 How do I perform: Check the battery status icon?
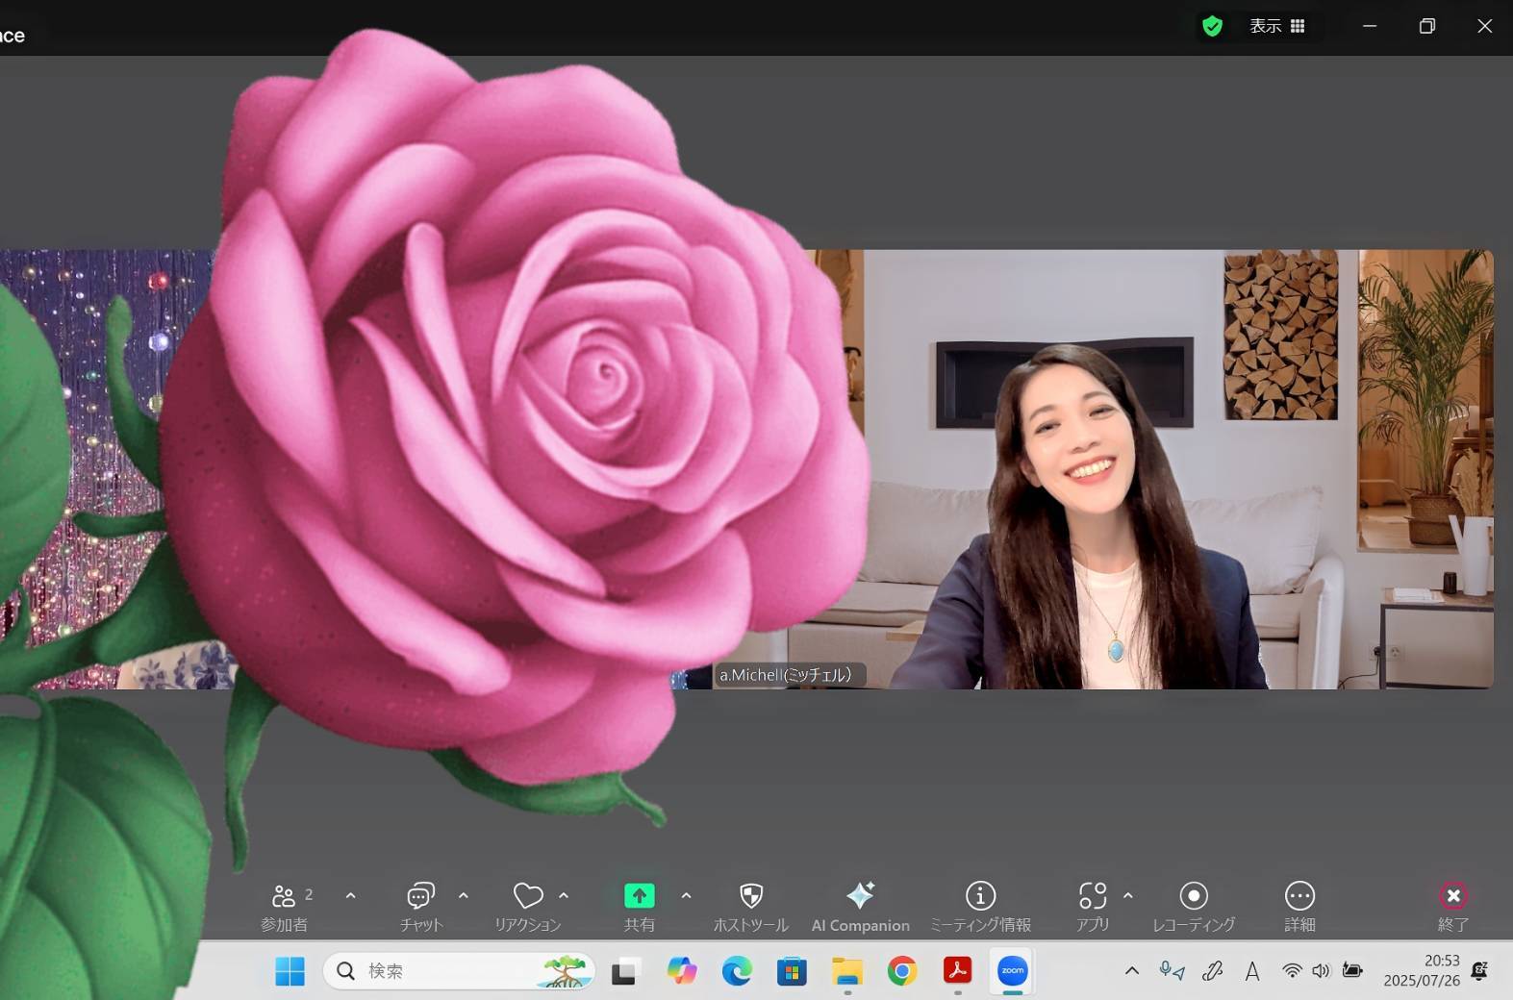(1352, 971)
